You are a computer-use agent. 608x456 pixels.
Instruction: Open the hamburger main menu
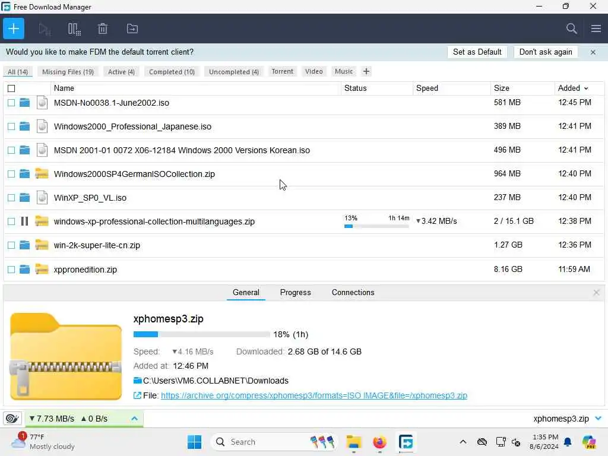(x=596, y=28)
